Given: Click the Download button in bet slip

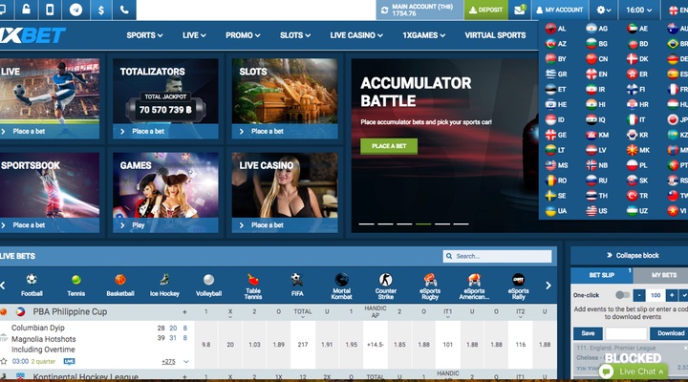Looking at the screenshot, I should tap(670, 333).
